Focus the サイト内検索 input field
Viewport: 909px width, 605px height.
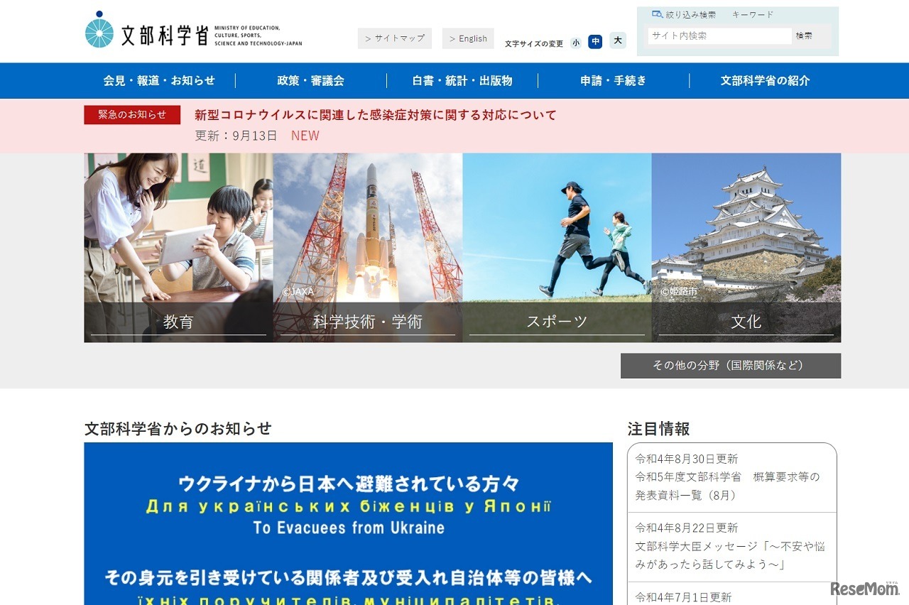point(719,36)
